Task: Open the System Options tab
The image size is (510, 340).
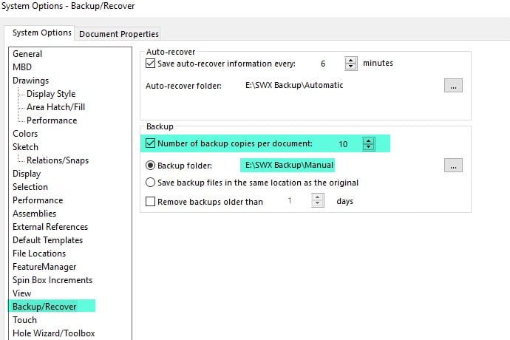Action: coord(41,33)
